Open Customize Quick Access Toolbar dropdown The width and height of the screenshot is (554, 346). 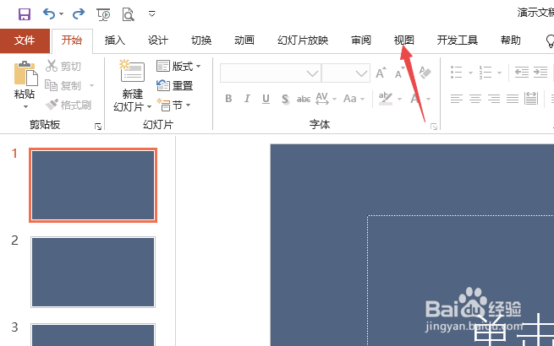point(152,14)
